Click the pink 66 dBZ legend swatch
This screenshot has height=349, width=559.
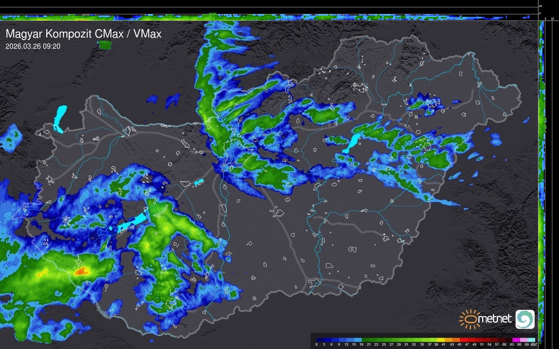tap(523, 340)
